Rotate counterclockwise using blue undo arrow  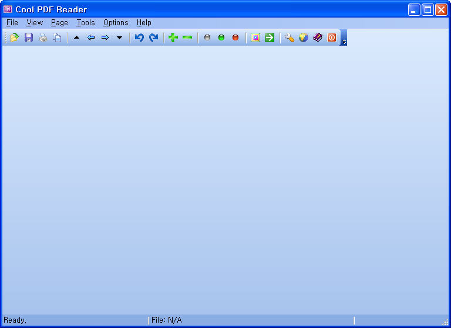(139, 37)
